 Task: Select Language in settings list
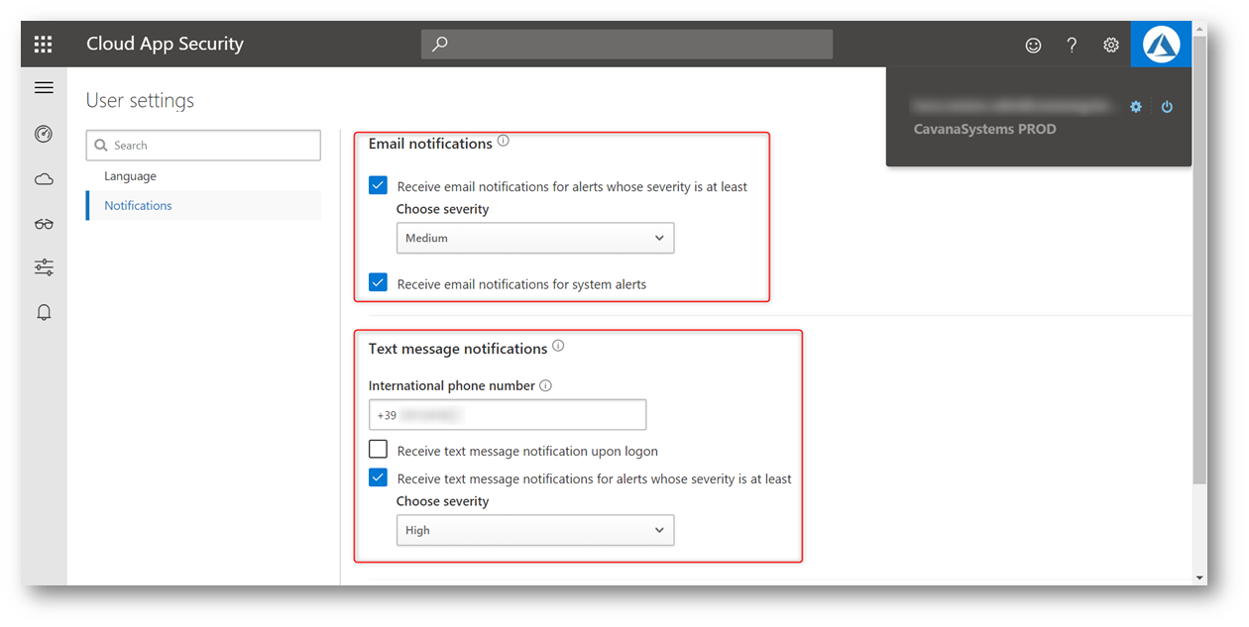tap(130, 176)
